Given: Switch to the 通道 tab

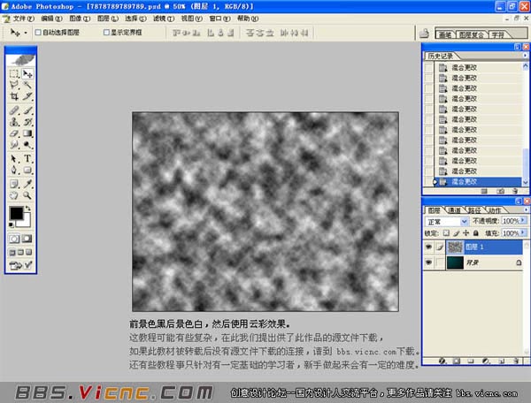Looking at the screenshot, I should [455, 210].
